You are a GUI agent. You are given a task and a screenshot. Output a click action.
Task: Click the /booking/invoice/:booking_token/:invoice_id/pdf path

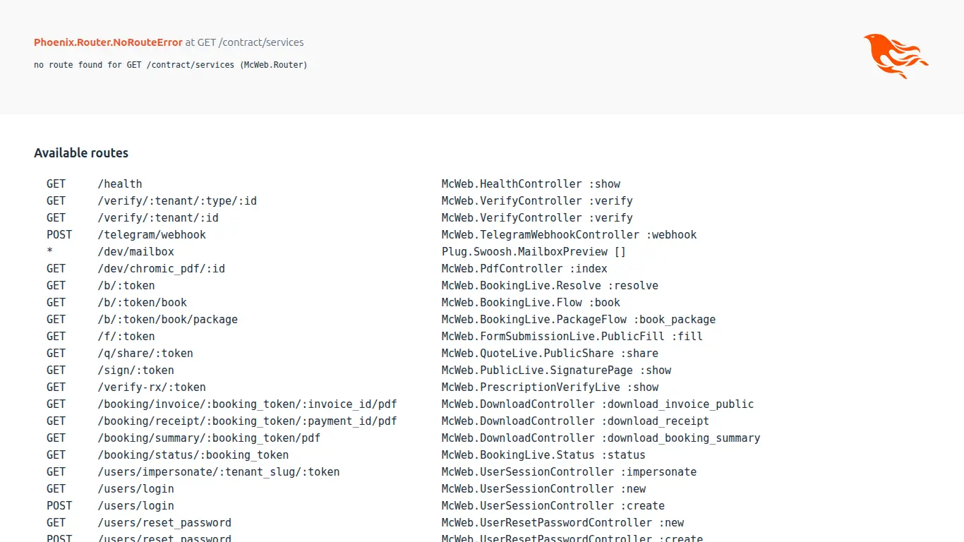(247, 404)
